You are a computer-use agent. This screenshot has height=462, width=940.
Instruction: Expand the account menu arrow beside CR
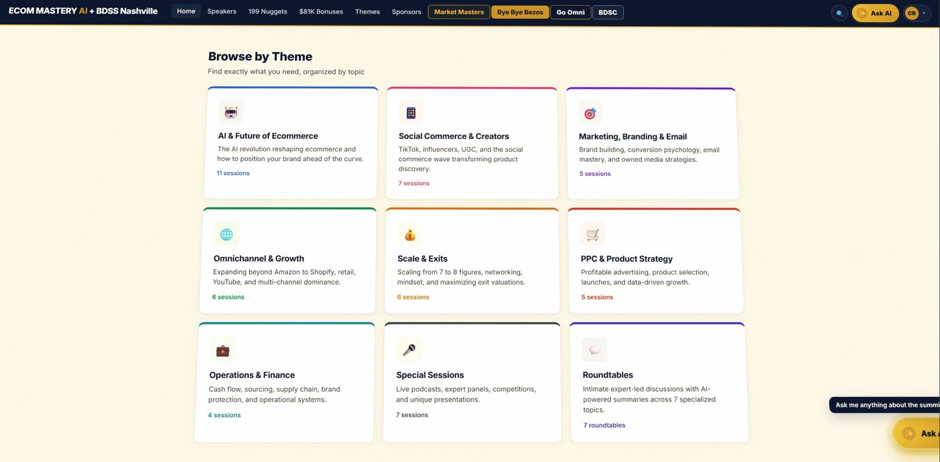[925, 13]
